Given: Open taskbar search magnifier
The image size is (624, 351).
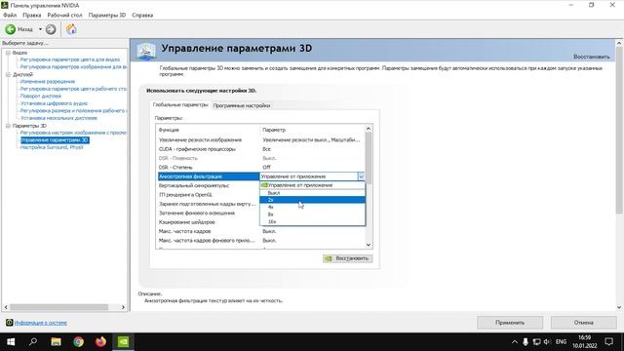Looking at the screenshot, I should coord(33,341).
